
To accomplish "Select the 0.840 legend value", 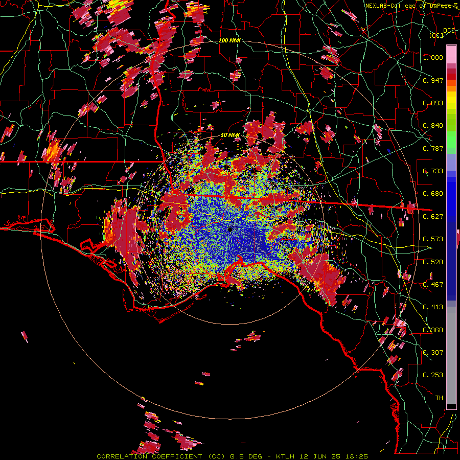I will [433, 126].
